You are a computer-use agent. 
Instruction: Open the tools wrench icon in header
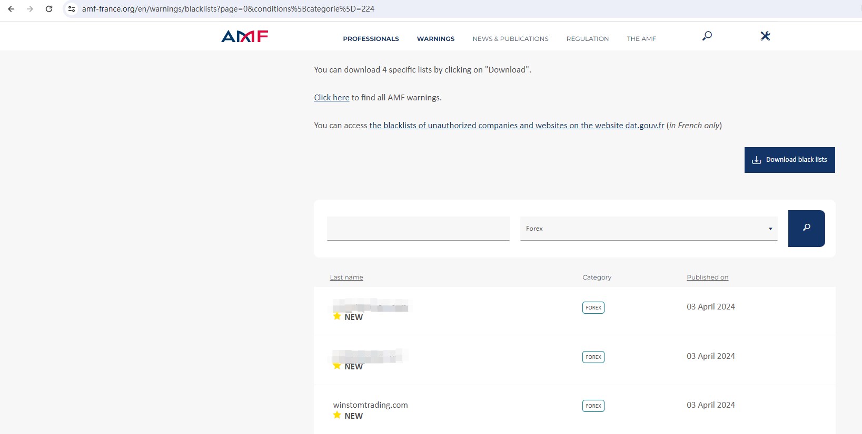765,36
